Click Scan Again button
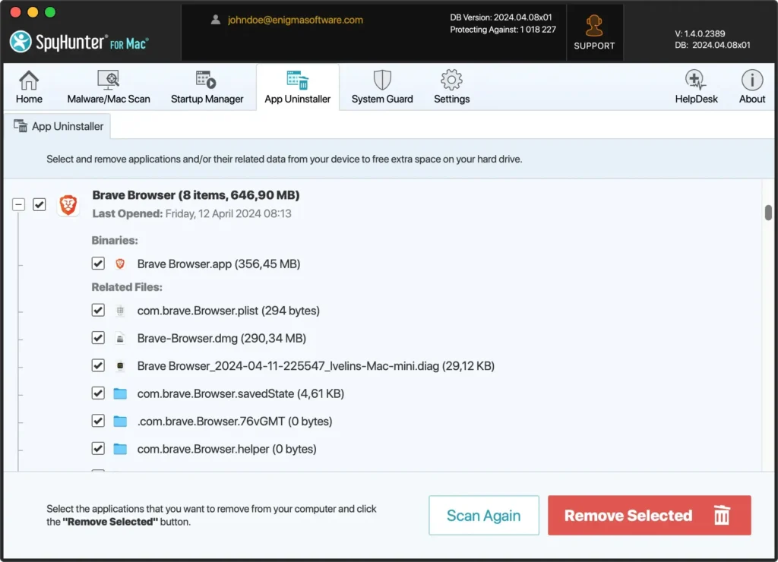778x562 pixels. click(484, 515)
